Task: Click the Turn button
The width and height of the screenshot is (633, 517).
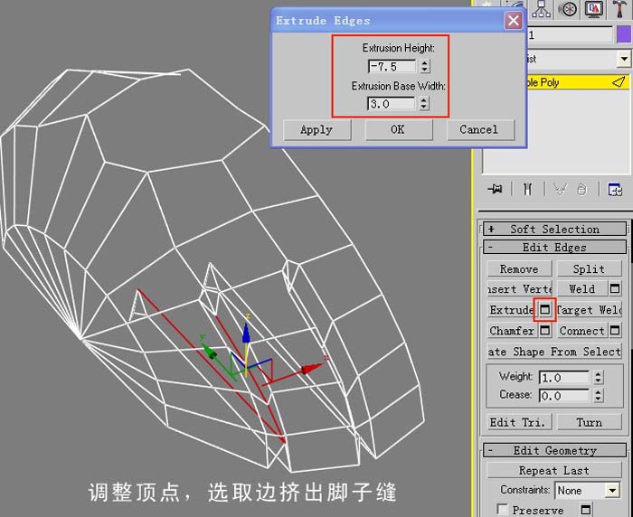Action: click(589, 422)
